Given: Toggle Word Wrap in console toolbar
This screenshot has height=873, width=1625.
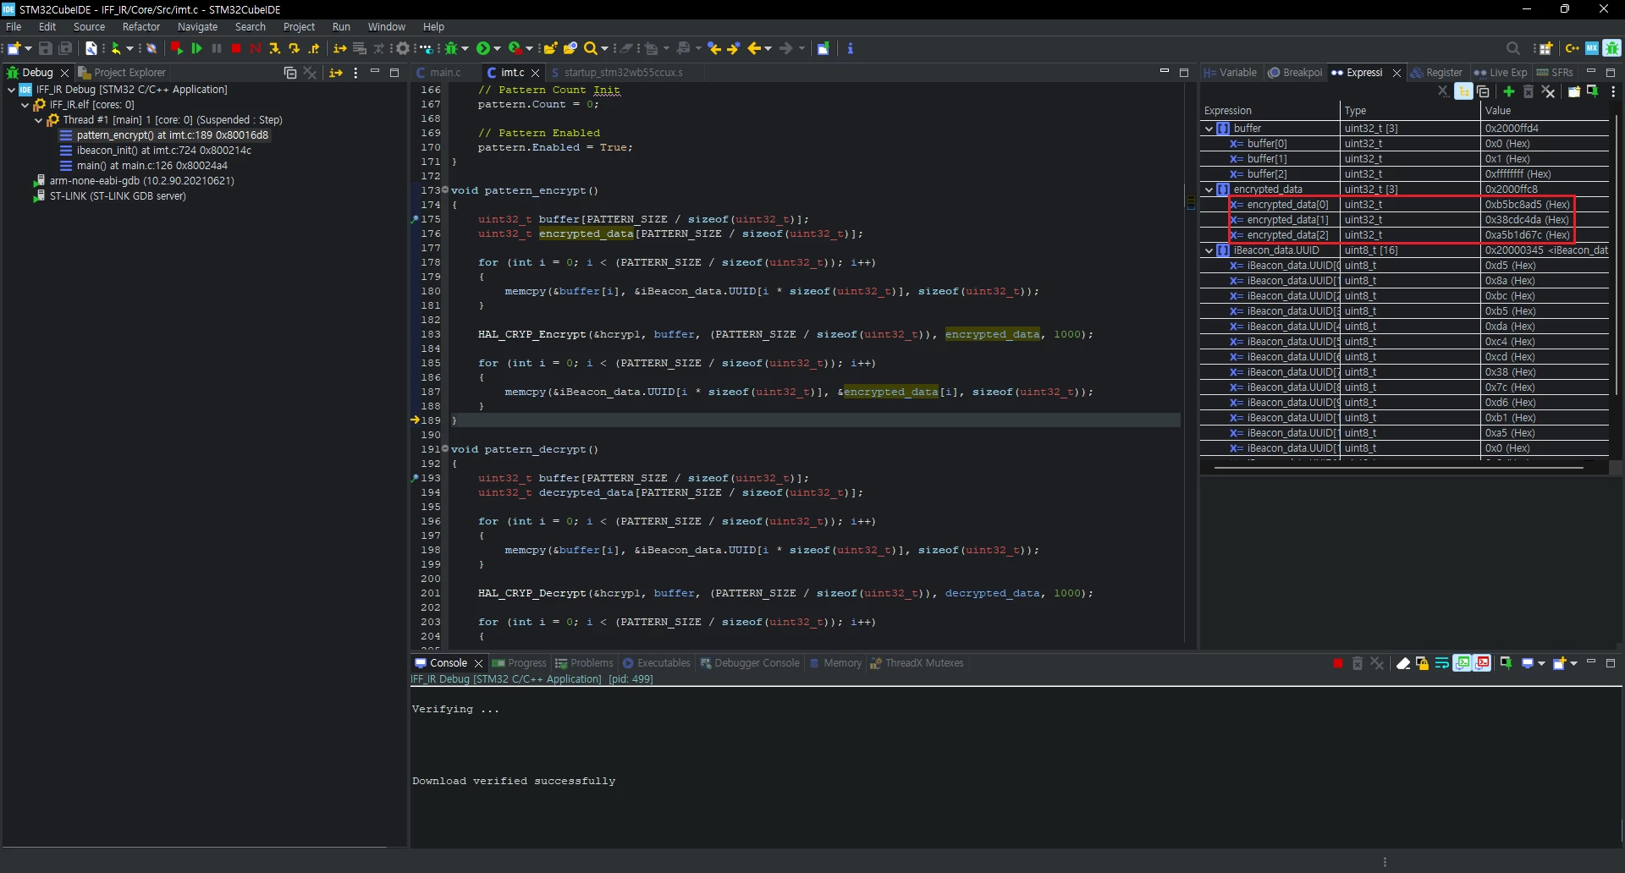Looking at the screenshot, I should [x=1442, y=664].
